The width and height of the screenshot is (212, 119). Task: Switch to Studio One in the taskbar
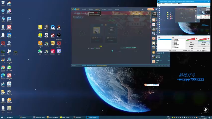(x=39, y=117)
